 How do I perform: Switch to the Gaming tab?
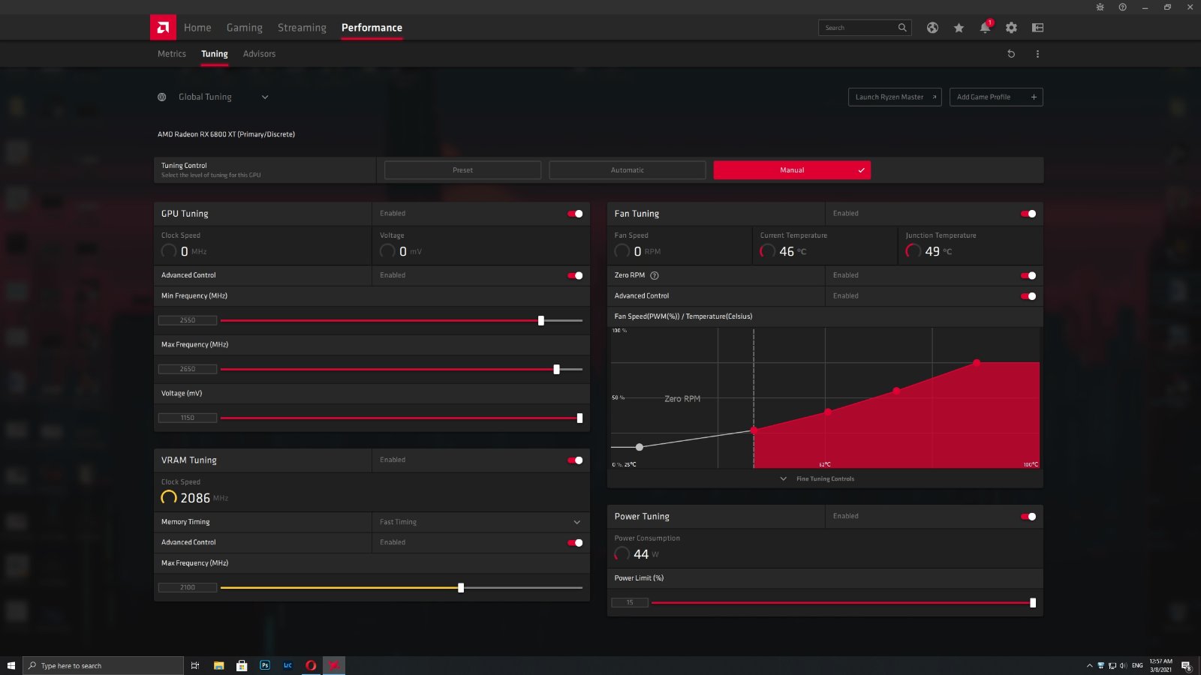(245, 28)
